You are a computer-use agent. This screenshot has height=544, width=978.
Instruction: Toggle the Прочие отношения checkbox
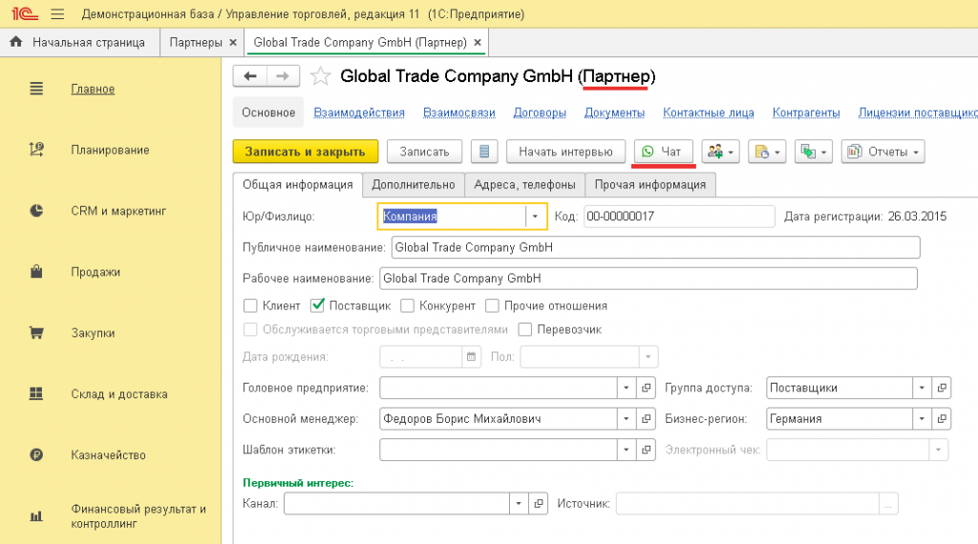point(492,305)
